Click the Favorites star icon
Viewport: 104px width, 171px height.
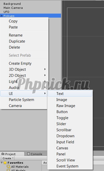[x=5, y=163]
